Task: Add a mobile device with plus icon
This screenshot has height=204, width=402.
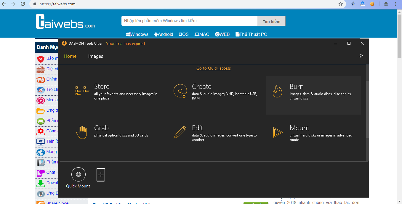Action: (101, 175)
